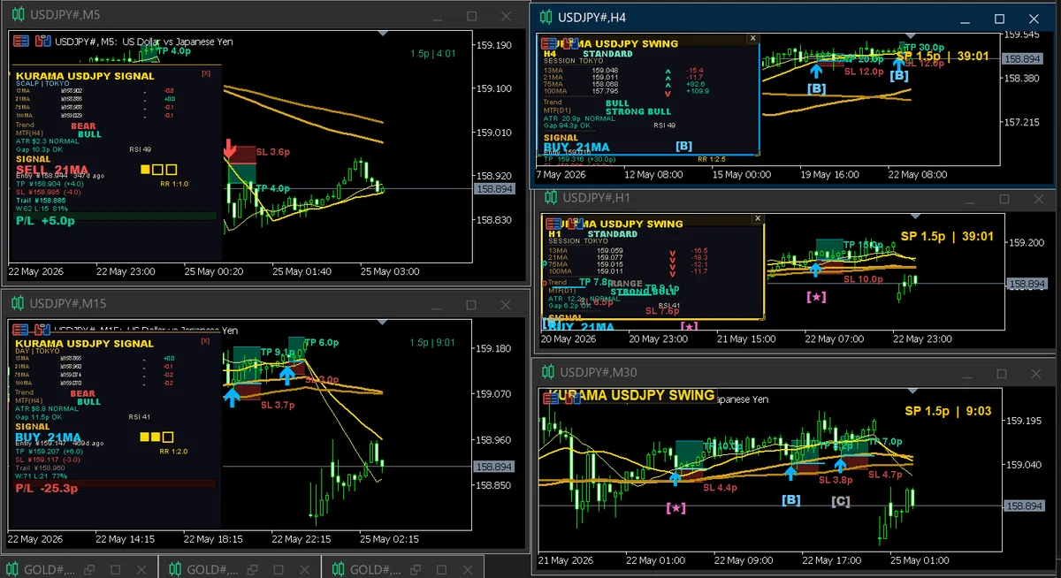Click one-click trading icon in H4 chart

point(550,42)
